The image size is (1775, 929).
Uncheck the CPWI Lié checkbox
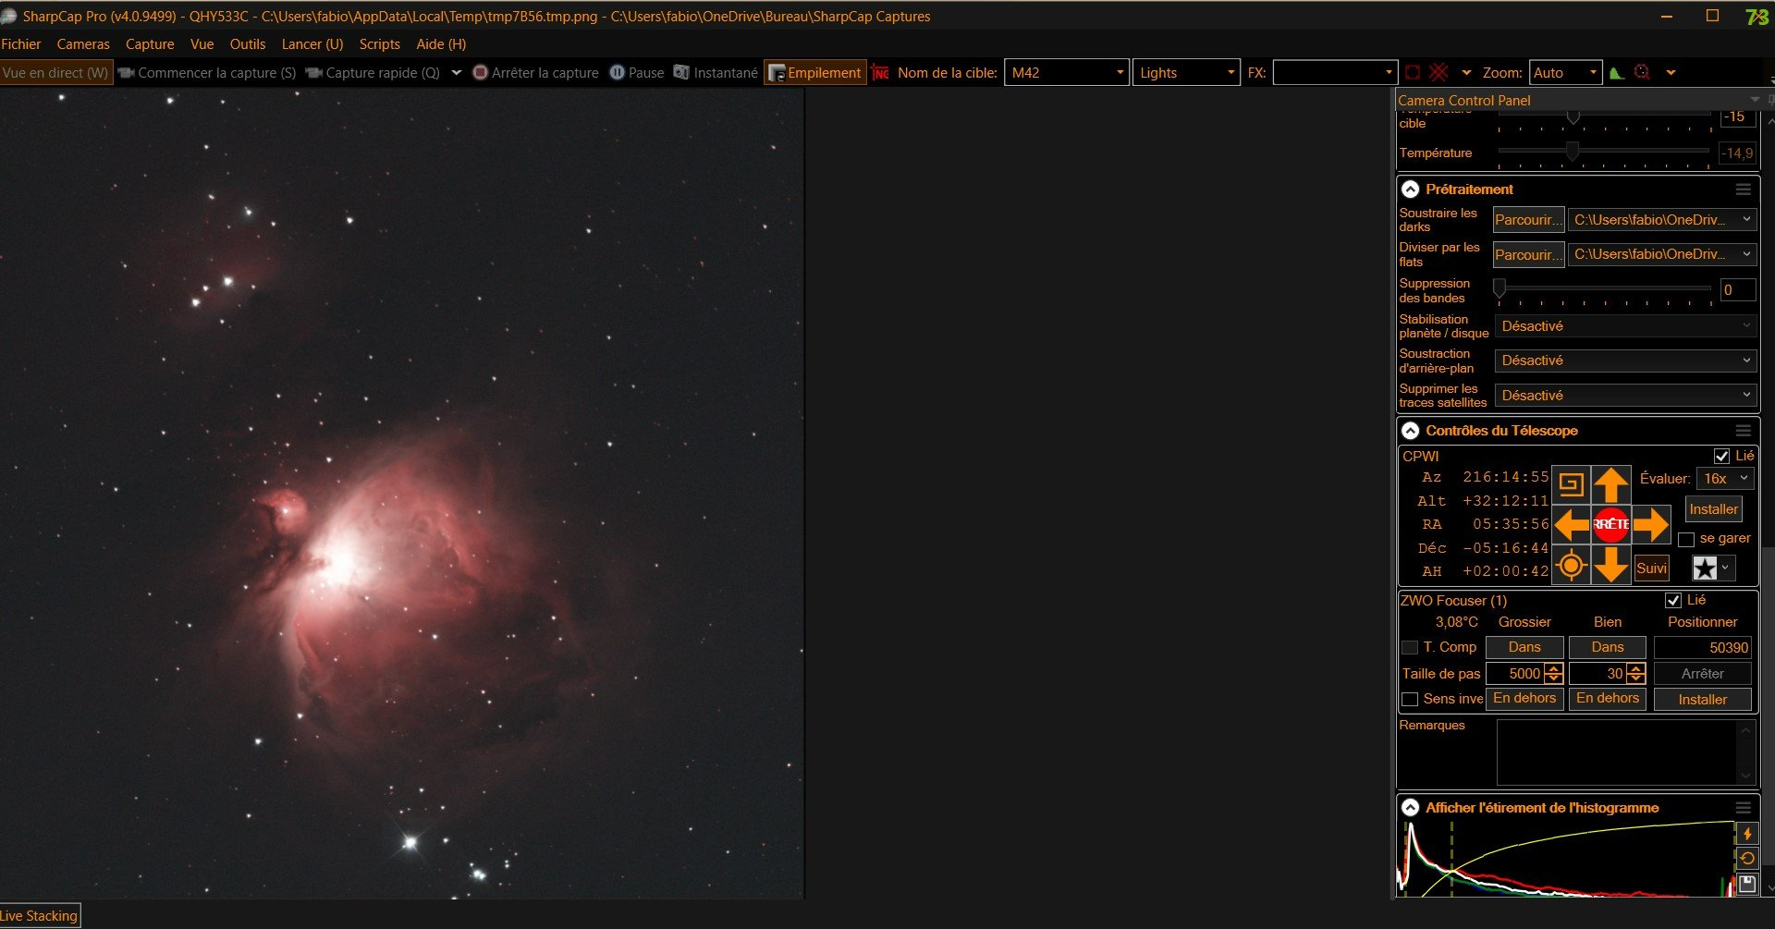tap(1721, 456)
